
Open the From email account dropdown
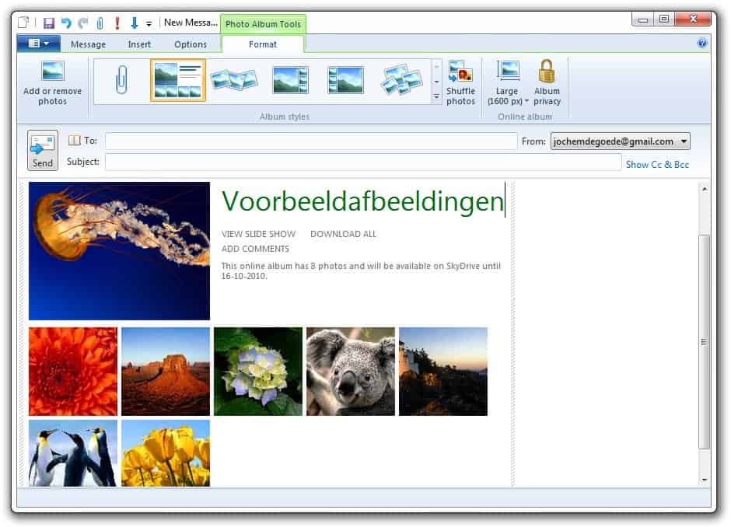pos(684,141)
